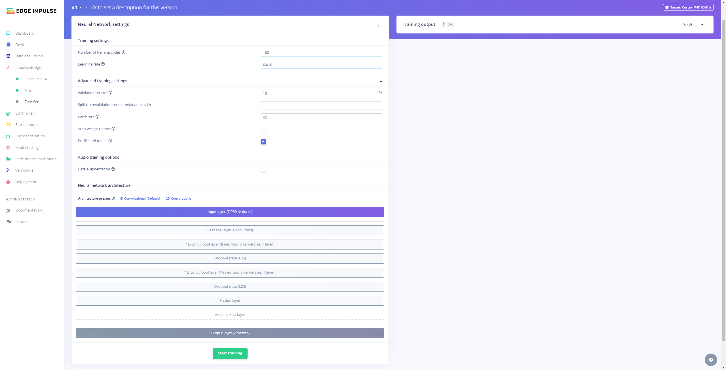Open EON Tuner page
The height and width of the screenshot is (370, 726).
point(25,113)
